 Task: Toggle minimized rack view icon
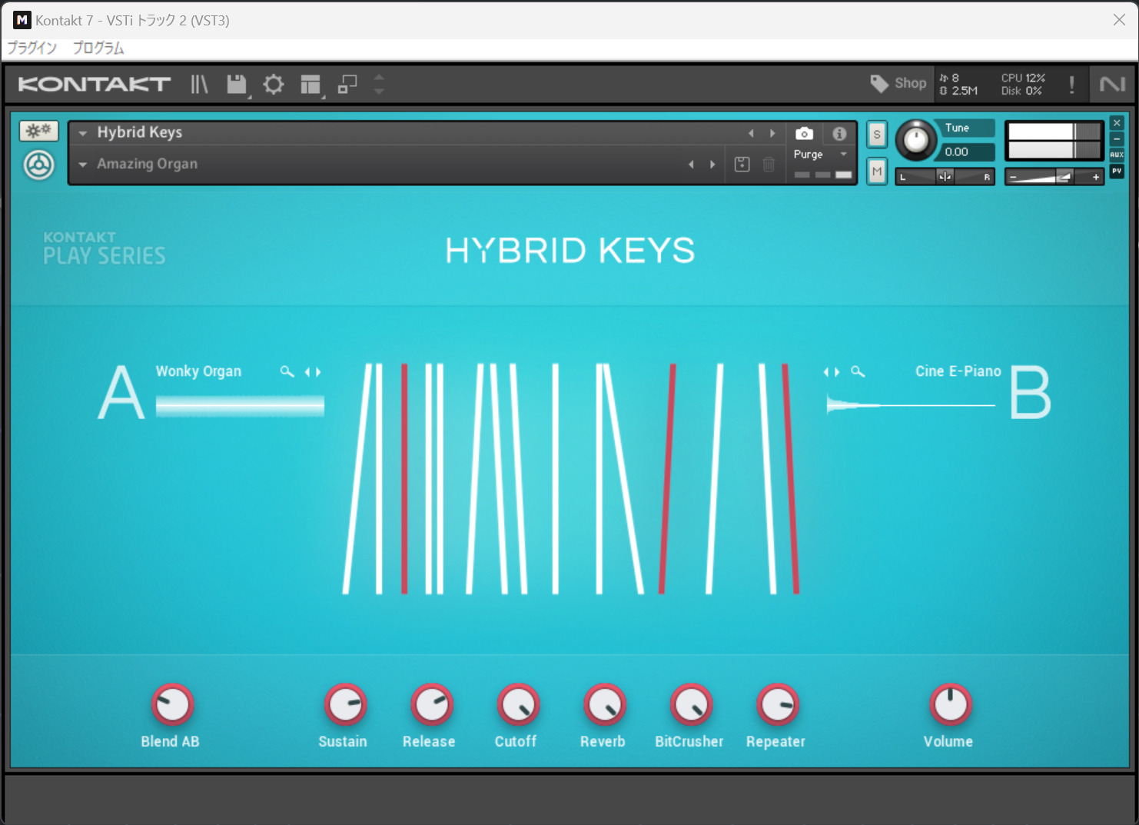point(347,84)
